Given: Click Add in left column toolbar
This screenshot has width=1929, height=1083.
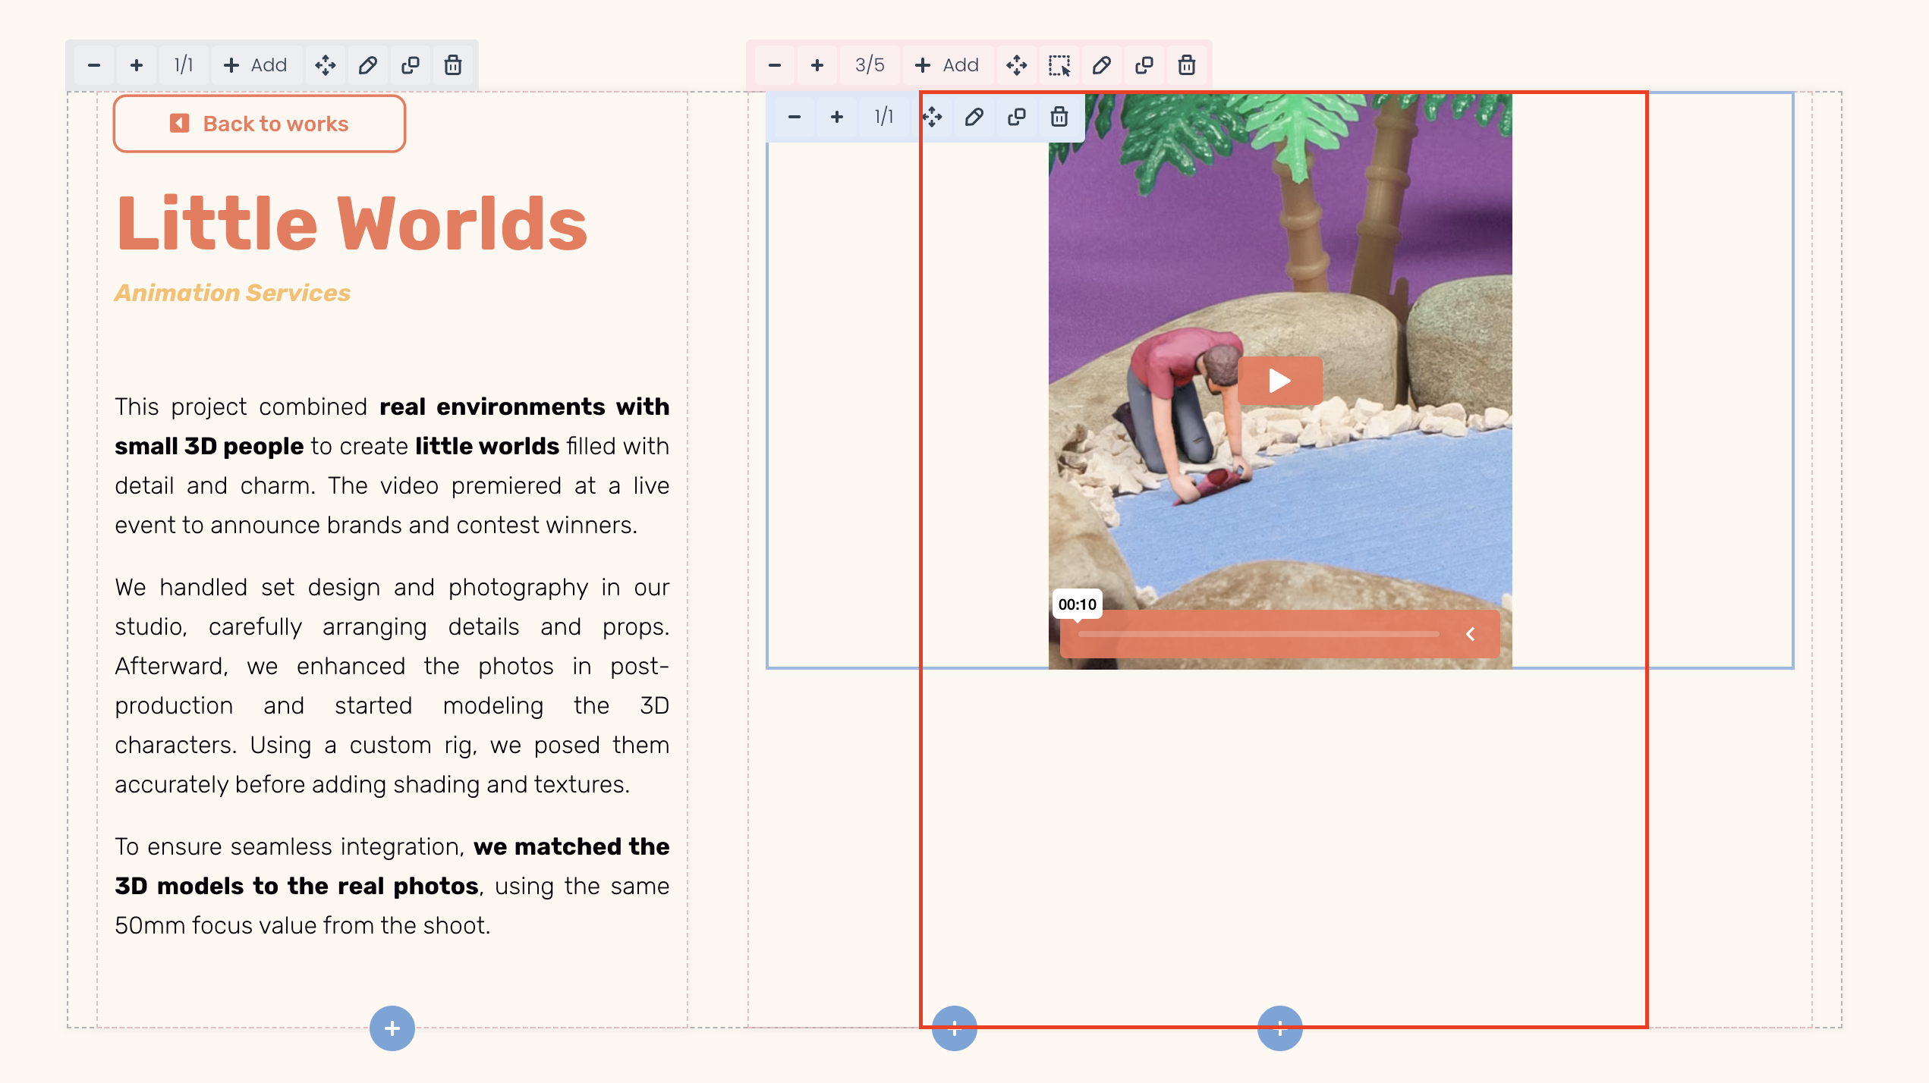Looking at the screenshot, I should 256,65.
